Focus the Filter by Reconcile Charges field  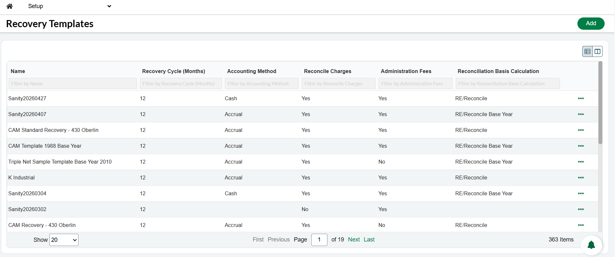click(x=338, y=83)
